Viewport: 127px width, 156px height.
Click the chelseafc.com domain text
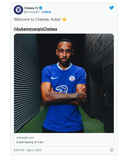pyautogui.click(x=25, y=138)
